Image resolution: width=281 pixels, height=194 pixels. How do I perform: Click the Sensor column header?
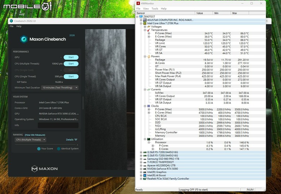tap(165, 13)
